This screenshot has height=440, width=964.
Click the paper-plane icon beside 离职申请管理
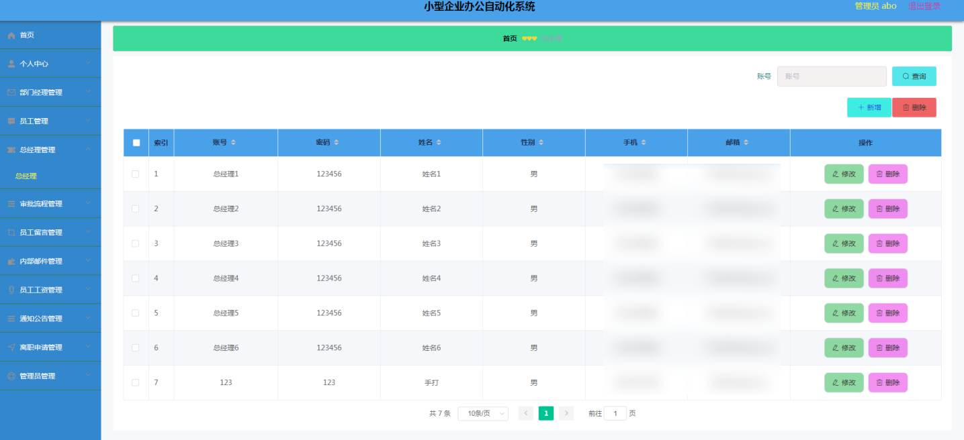[x=11, y=347]
